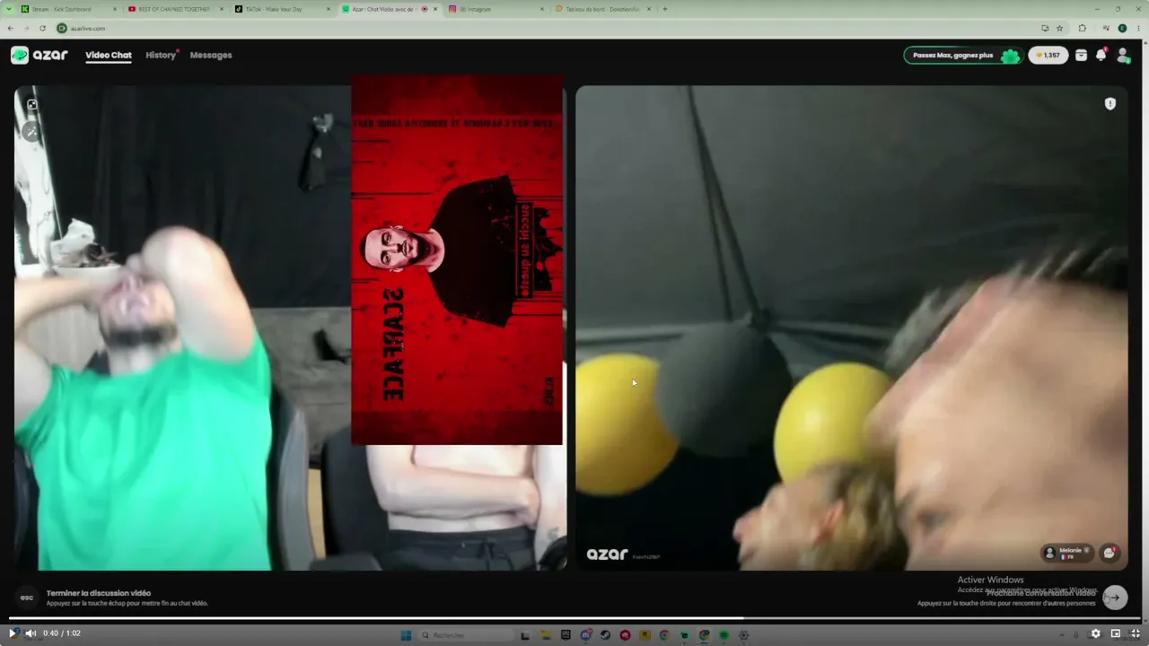
Task: Open a new browser tab
Action: tap(664, 9)
